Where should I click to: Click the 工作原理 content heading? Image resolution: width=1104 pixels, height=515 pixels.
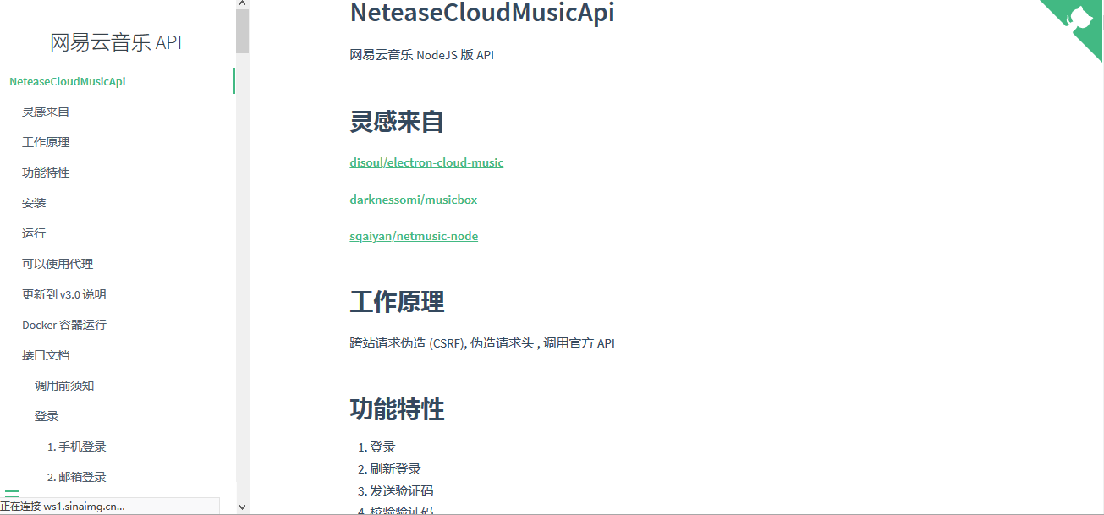(398, 301)
